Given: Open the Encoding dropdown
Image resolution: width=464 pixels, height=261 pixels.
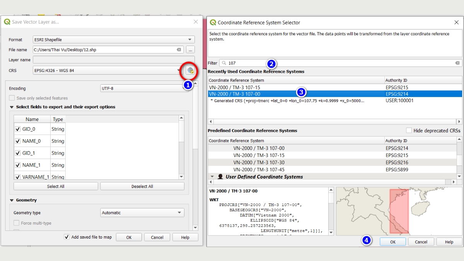Looking at the screenshot, I should click(143, 88).
